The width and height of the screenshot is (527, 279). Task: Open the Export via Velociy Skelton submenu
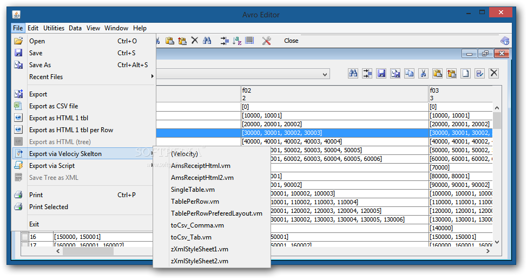[x=84, y=154]
